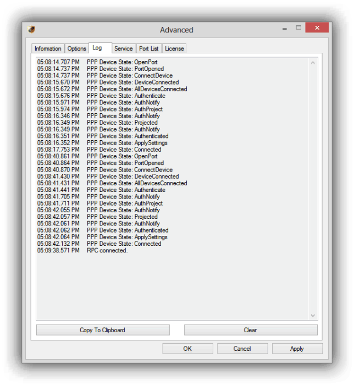Screen dimensions: 354x385
Task: Open the Port List tab
Action: [148, 48]
